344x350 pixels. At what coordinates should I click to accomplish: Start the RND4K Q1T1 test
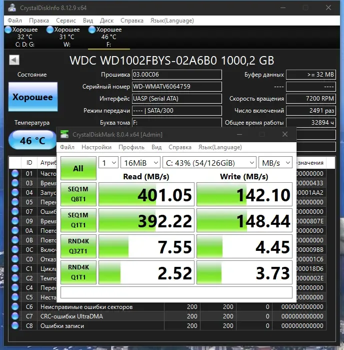(78, 272)
